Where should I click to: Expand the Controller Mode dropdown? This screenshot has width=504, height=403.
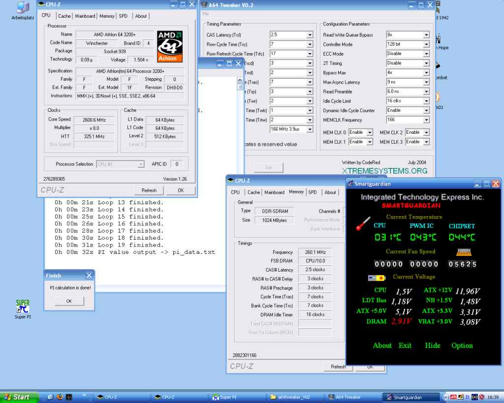pyautogui.click(x=426, y=44)
